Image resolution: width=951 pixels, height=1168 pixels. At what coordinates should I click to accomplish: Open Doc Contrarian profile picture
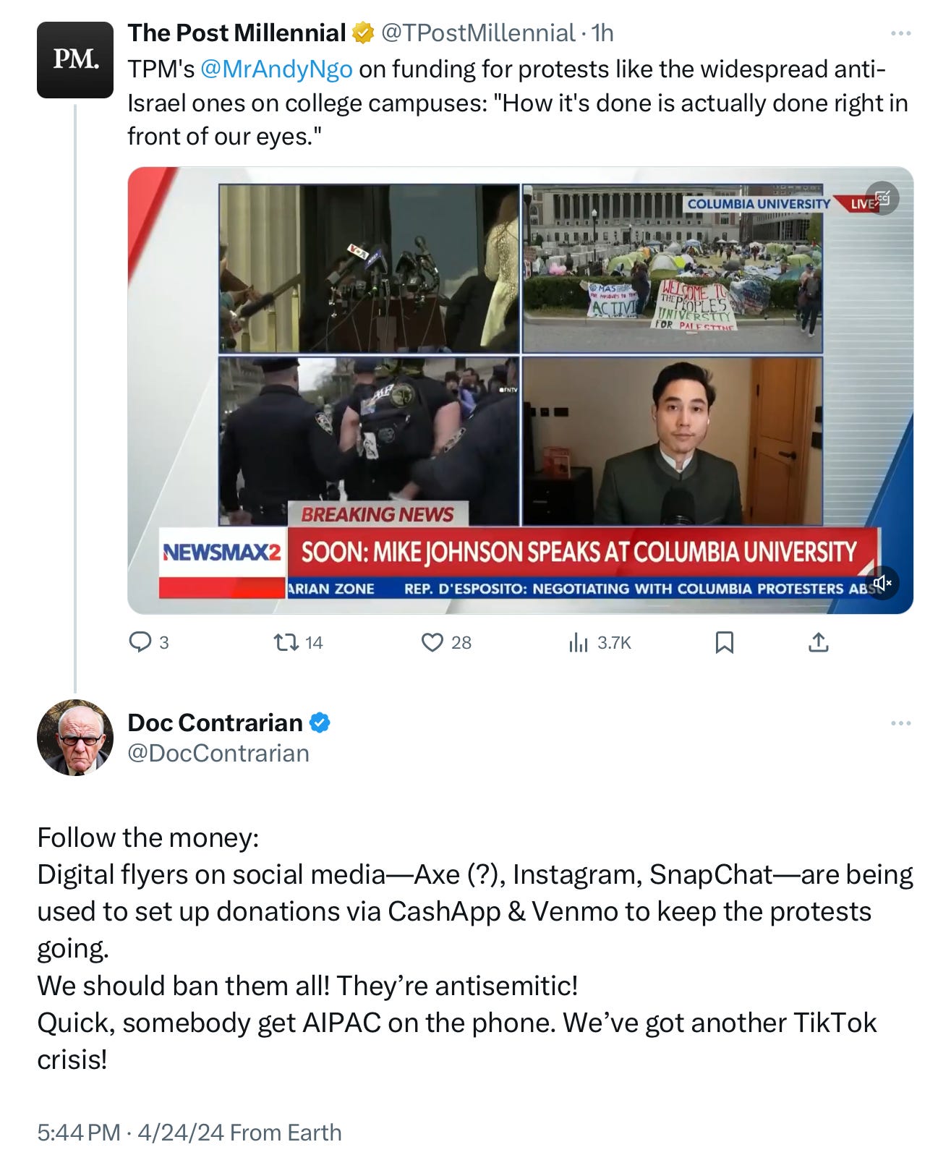pyautogui.click(x=75, y=738)
